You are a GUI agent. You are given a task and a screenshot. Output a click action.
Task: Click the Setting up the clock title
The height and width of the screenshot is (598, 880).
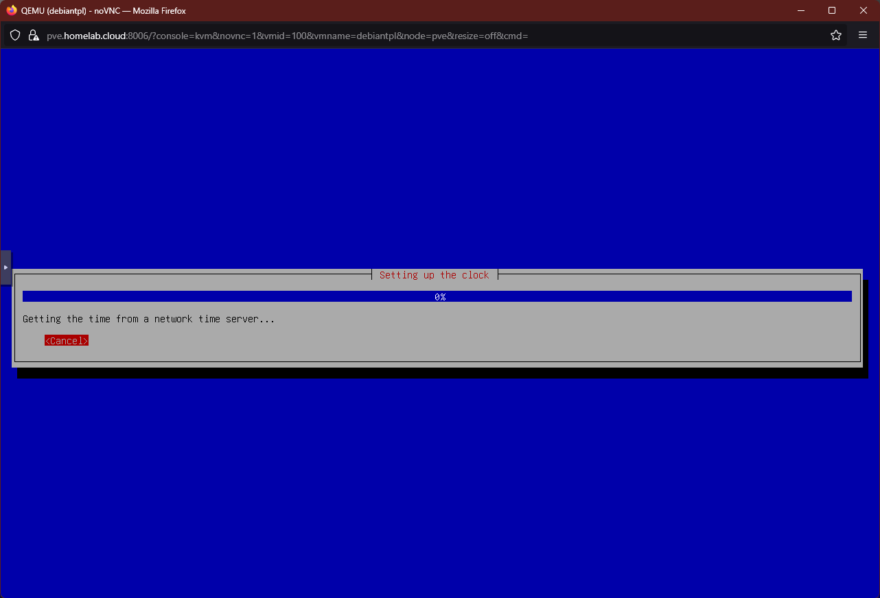[x=434, y=274]
